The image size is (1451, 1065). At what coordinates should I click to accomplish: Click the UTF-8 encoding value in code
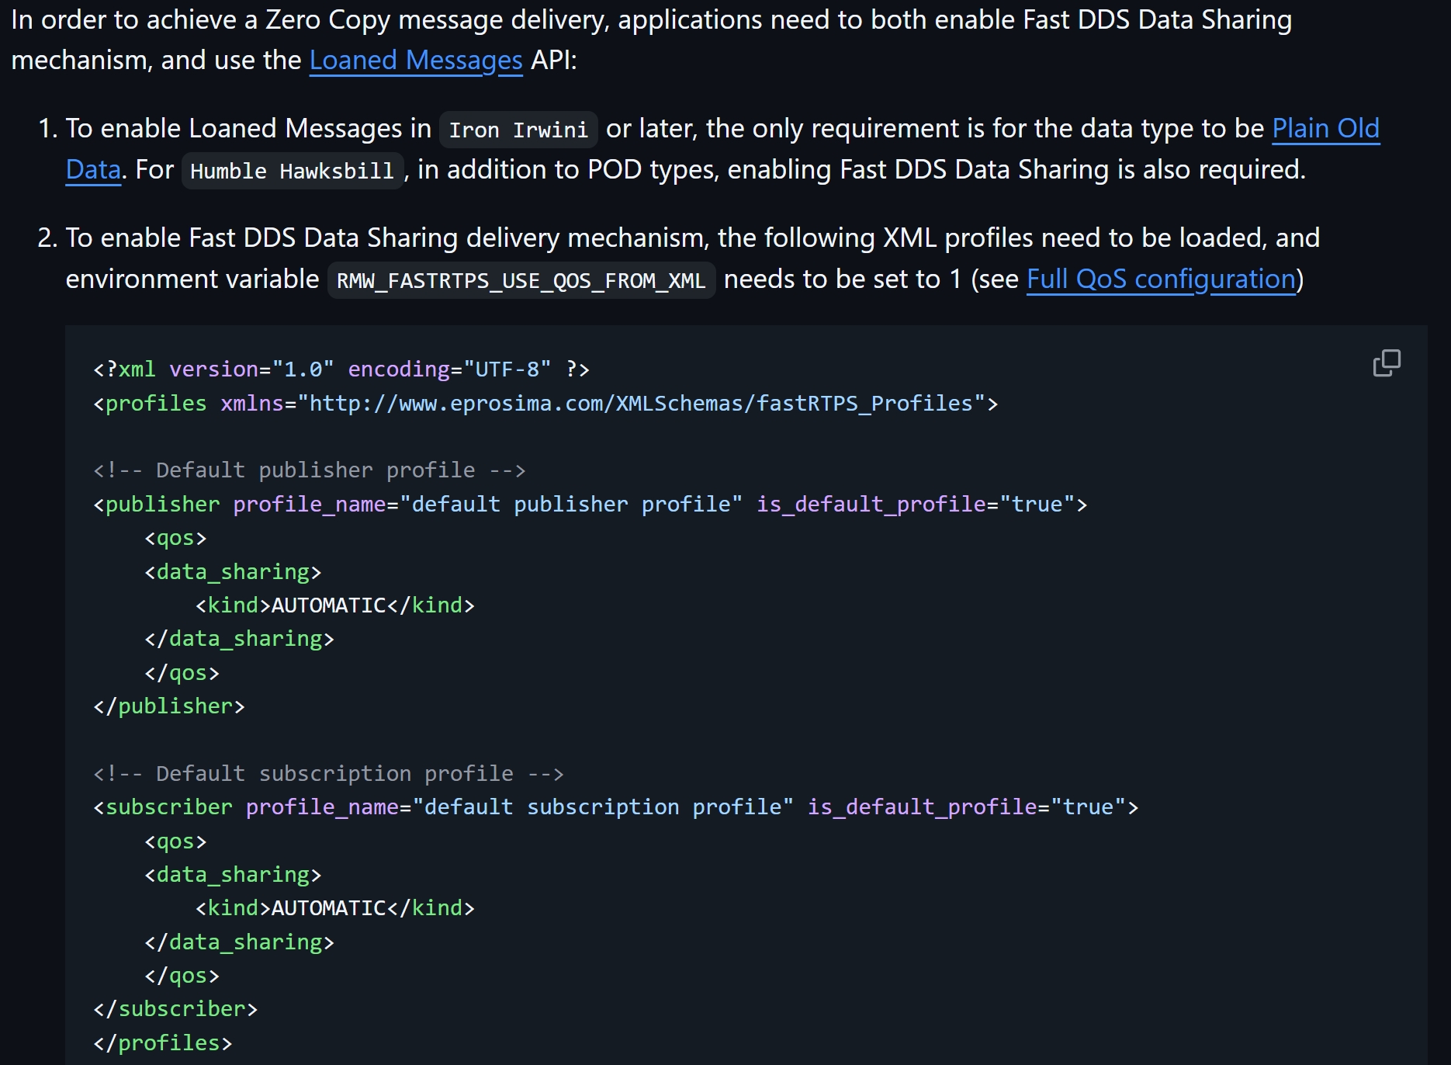pos(507,369)
